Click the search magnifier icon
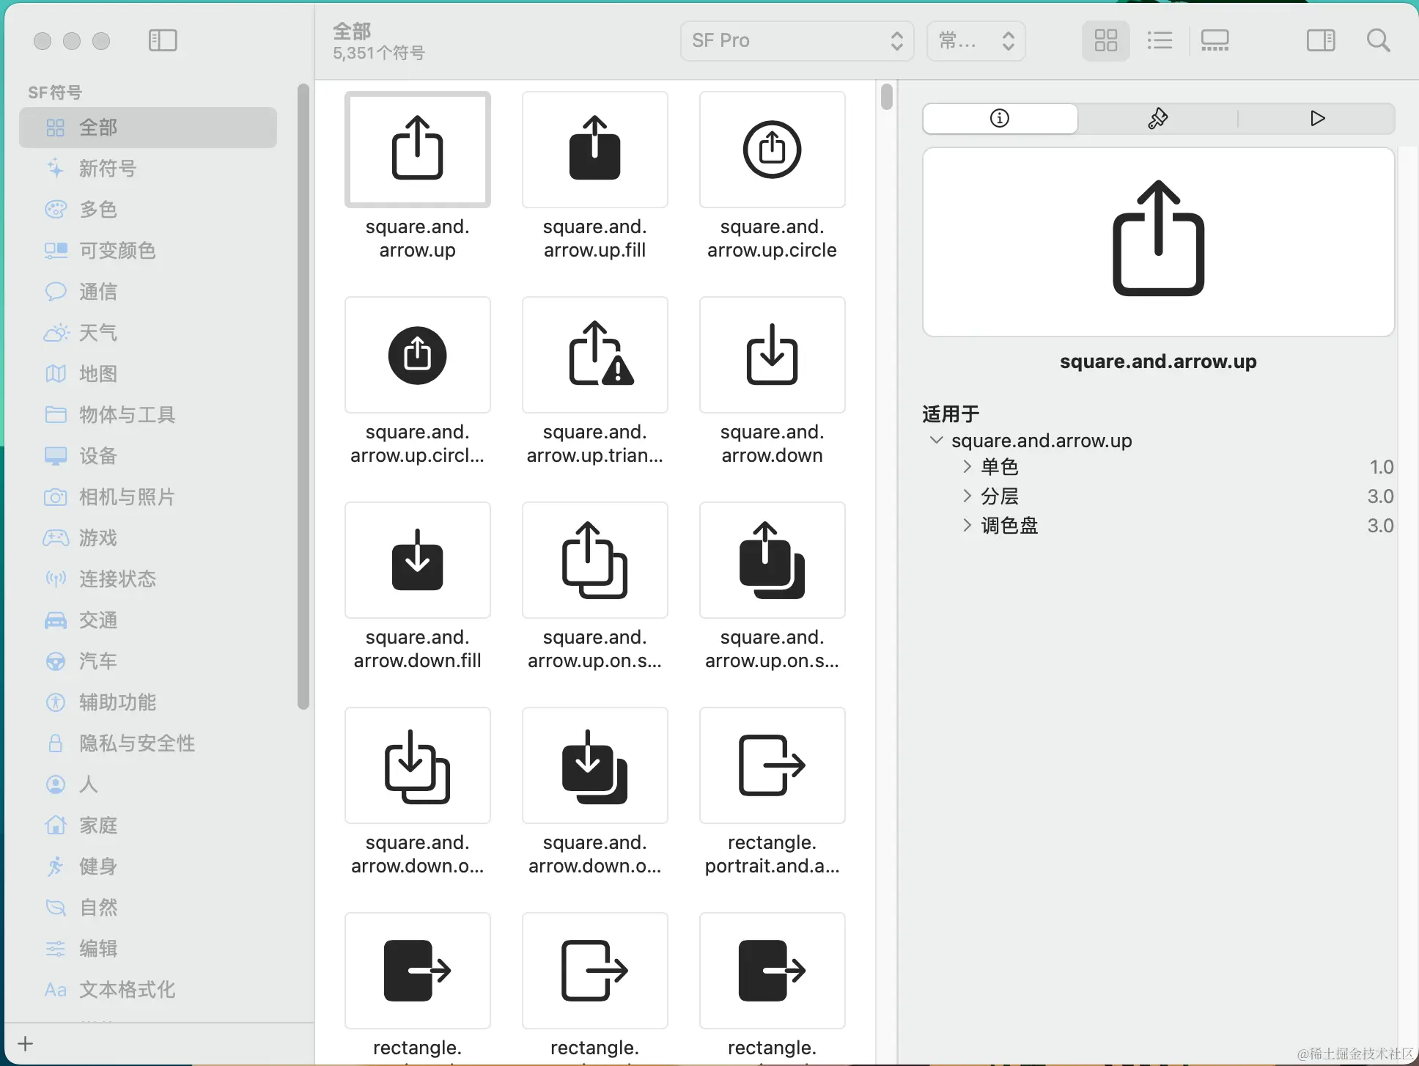1419x1066 pixels. tap(1378, 40)
